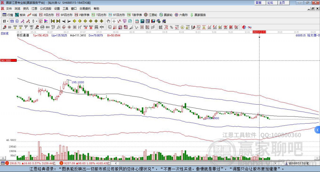Open the 公式选股 menu
The height and width of the screenshot is (172, 320).
pos(45,8)
